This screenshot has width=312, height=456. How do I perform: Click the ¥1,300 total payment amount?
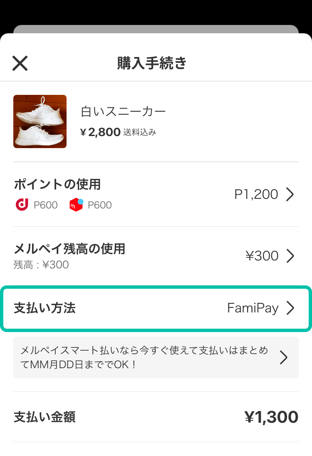pos(272,416)
